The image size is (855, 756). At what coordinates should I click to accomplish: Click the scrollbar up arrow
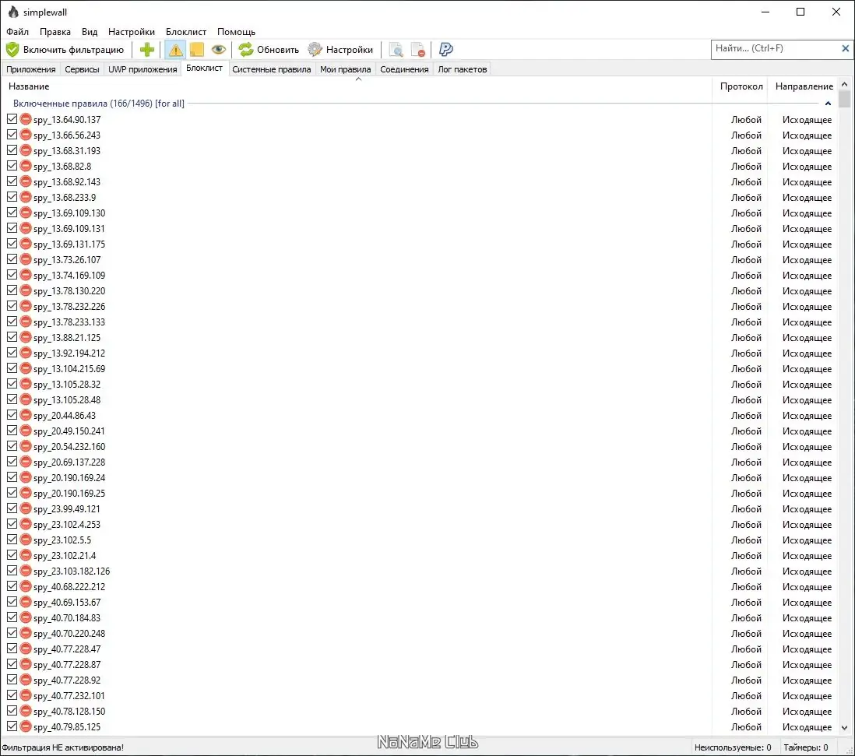pyautogui.click(x=845, y=85)
